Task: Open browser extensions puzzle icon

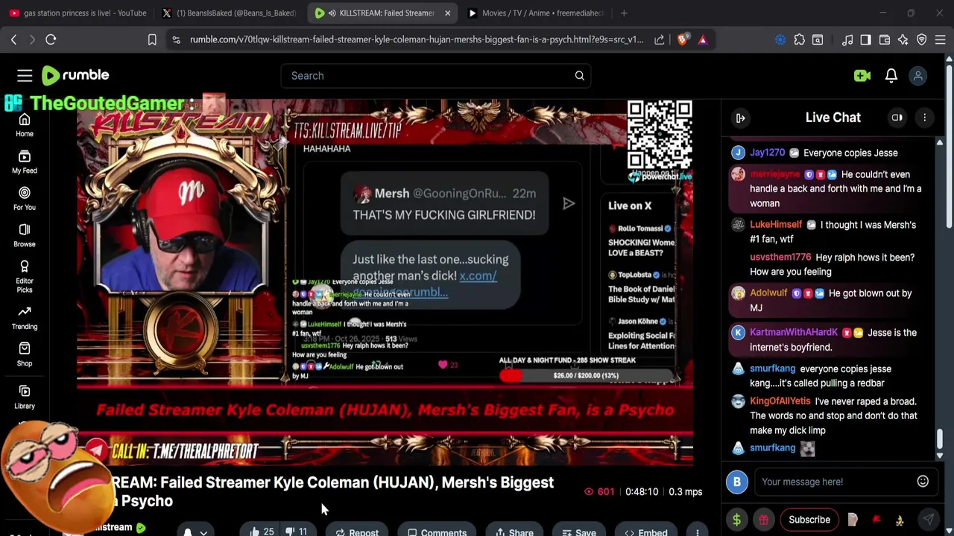Action: tap(799, 39)
